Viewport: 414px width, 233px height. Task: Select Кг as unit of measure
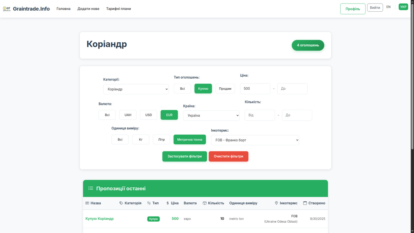tap(140, 139)
